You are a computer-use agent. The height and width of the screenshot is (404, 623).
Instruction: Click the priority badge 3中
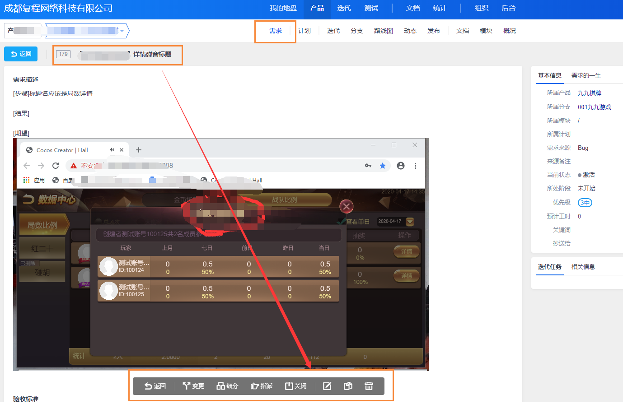tap(585, 203)
